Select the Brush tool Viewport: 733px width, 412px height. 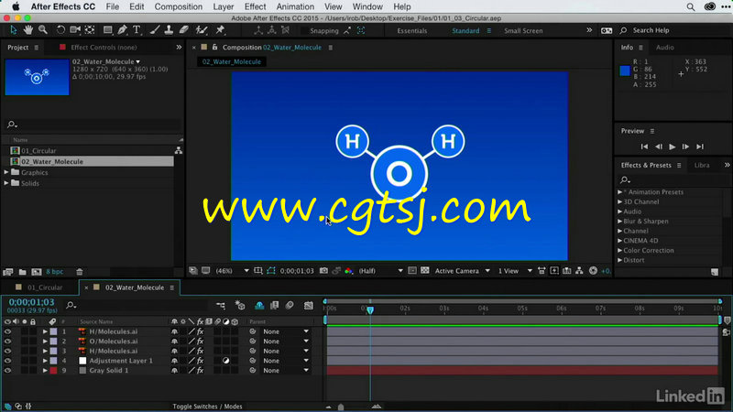[x=154, y=30]
